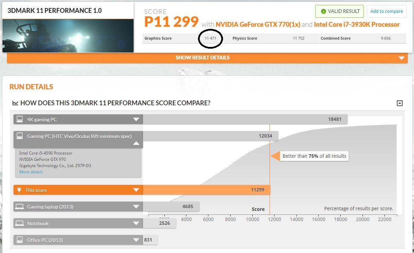Click the 3DMARK 11 PERFORMANCE 1.0 title
Screen dimensions: 414x253
point(55,10)
